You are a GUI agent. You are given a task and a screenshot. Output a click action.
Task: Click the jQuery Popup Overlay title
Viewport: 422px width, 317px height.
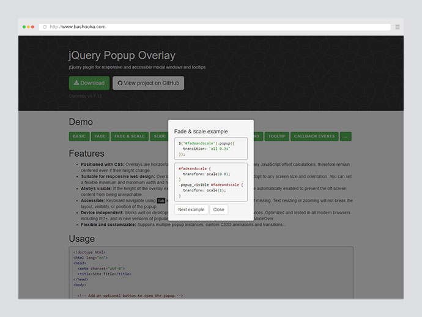122,56
